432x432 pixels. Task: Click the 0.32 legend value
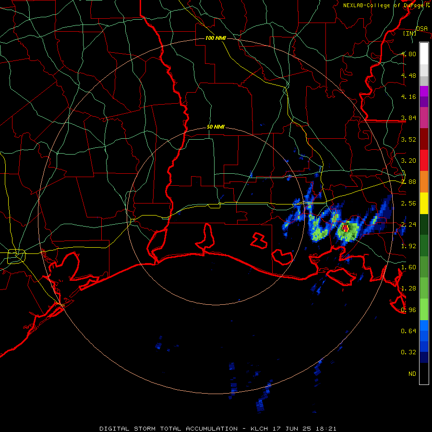408,352
